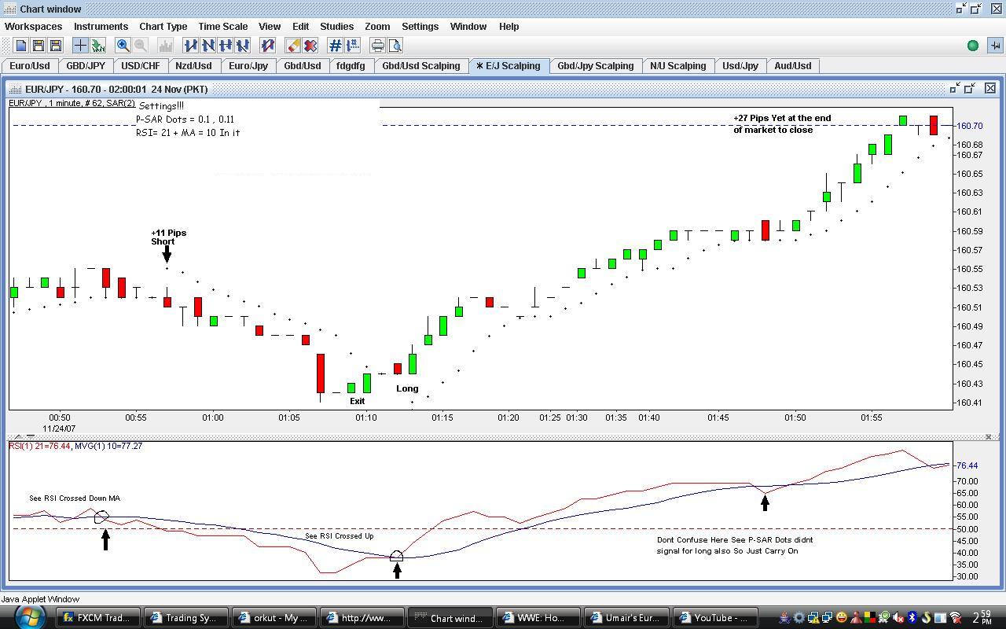Switch to the Gbd/Usd tab
The image size is (1006, 629).
[x=303, y=66]
